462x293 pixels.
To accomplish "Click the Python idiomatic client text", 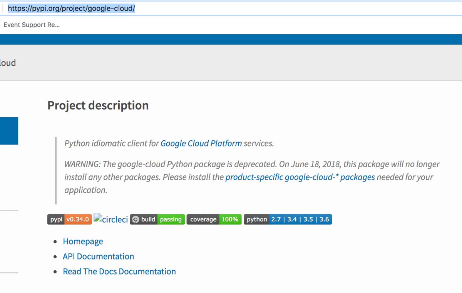I will (169, 143).
